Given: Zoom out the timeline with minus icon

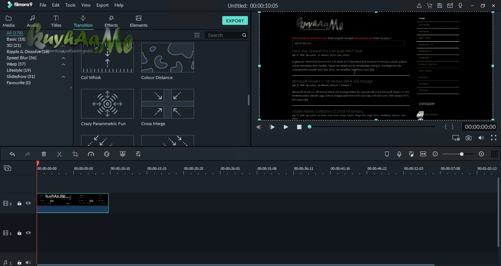Looking at the screenshot, I should tap(435, 154).
